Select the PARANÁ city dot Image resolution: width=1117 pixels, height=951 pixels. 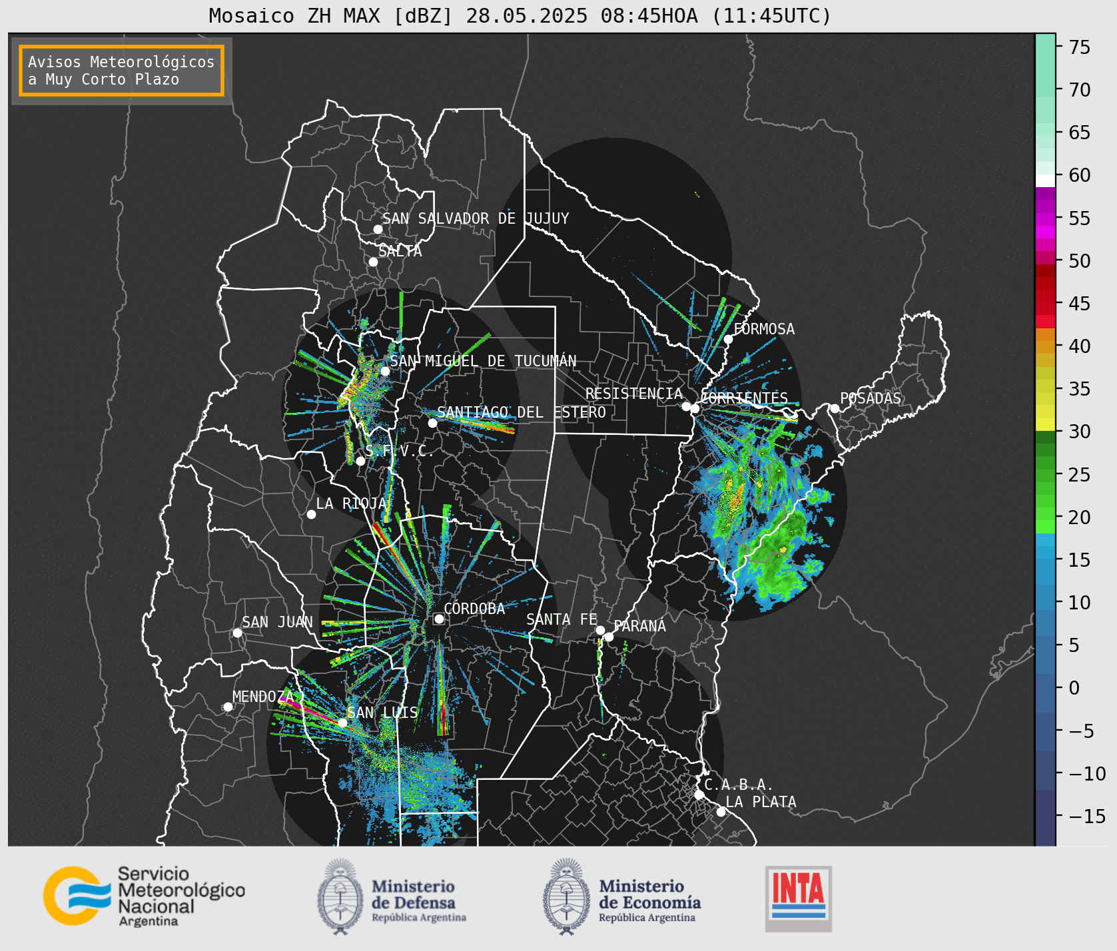tap(609, 637)
